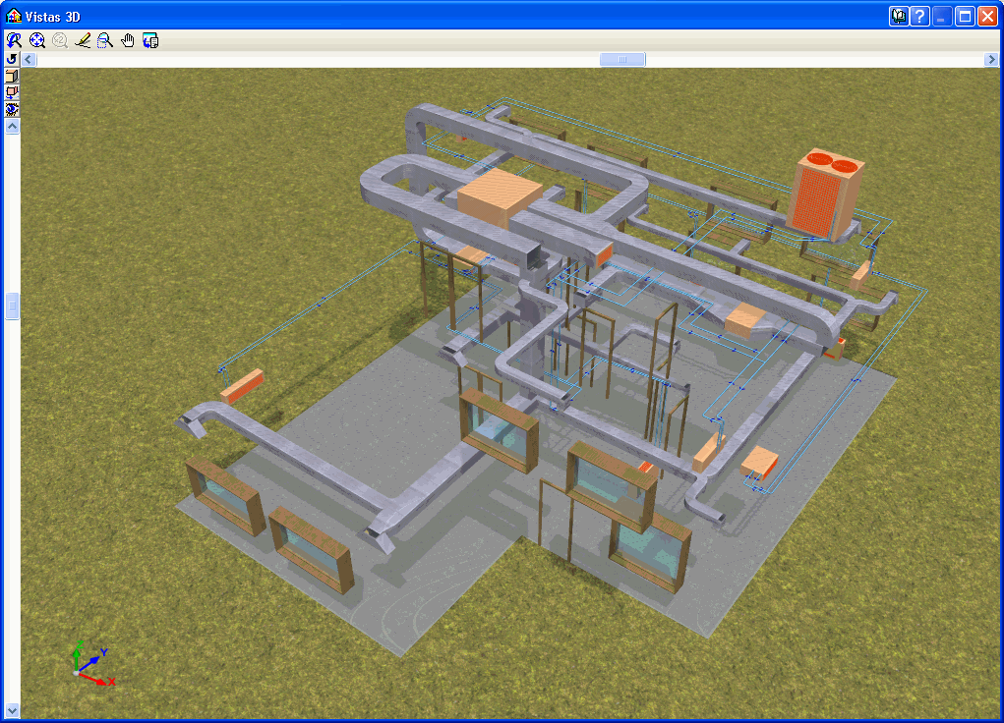Open the book manual icon in title bar
1004x723 pixels.
click(x=899, y=16)
